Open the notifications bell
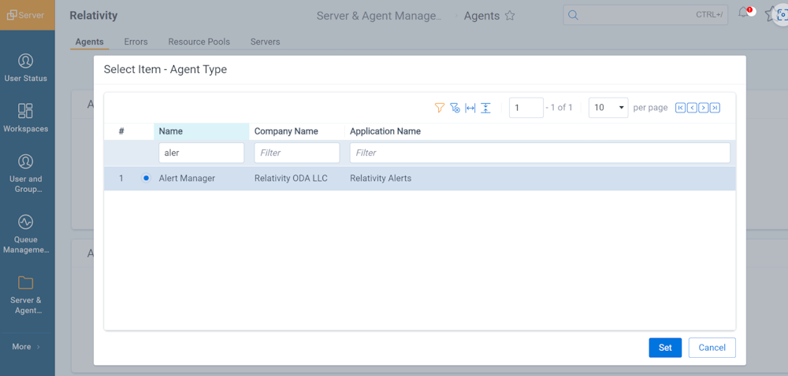This screenshot has width=788, height=376. coord(744,13)
